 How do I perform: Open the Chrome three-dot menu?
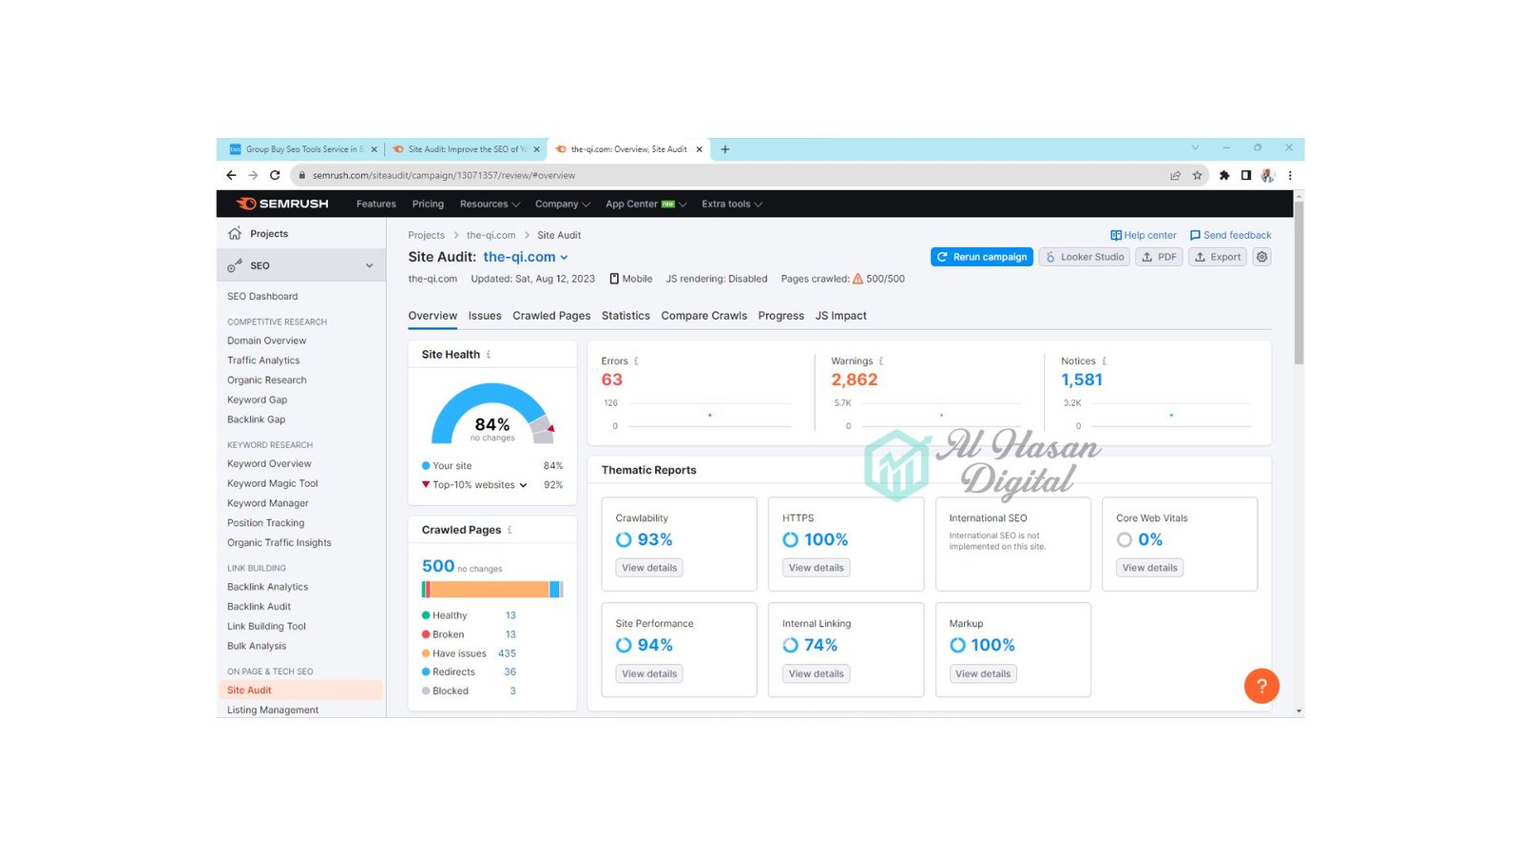pos(1290,175)
